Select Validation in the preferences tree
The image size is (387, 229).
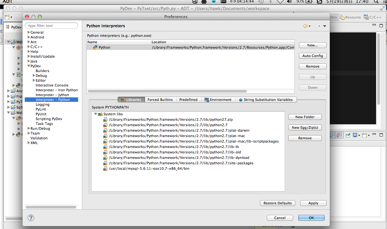39,138
